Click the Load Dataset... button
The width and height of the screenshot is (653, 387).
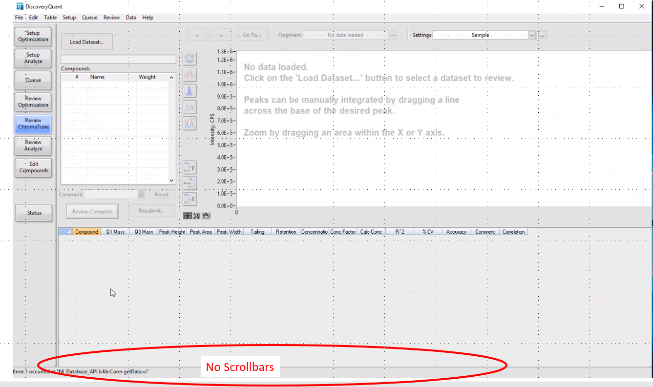coord(86,42)
